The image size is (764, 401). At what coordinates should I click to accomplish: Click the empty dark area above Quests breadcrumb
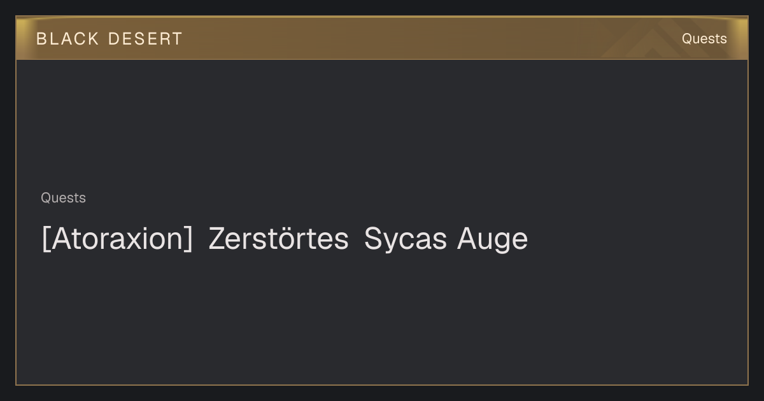click(x=382, y=124)
